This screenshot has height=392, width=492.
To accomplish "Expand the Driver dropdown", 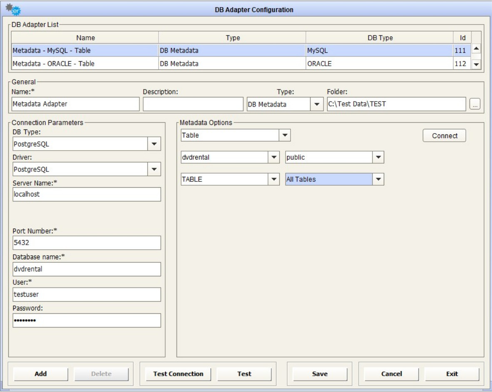I will (x=154, y=169).
